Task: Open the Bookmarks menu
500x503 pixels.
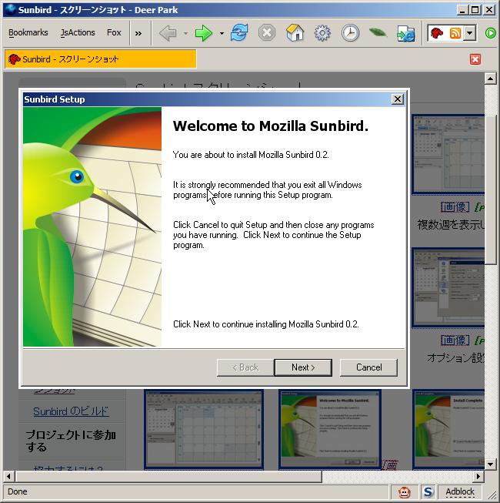Action: [x=28, y=32]
